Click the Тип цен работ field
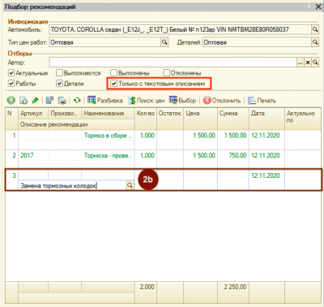 point(105,42)
